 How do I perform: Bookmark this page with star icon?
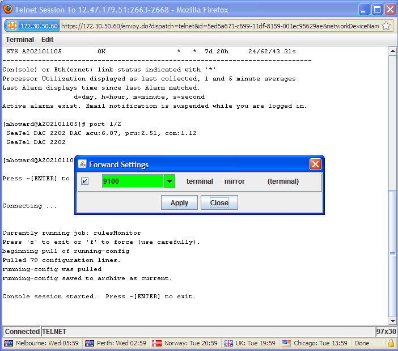pos(386,26)
